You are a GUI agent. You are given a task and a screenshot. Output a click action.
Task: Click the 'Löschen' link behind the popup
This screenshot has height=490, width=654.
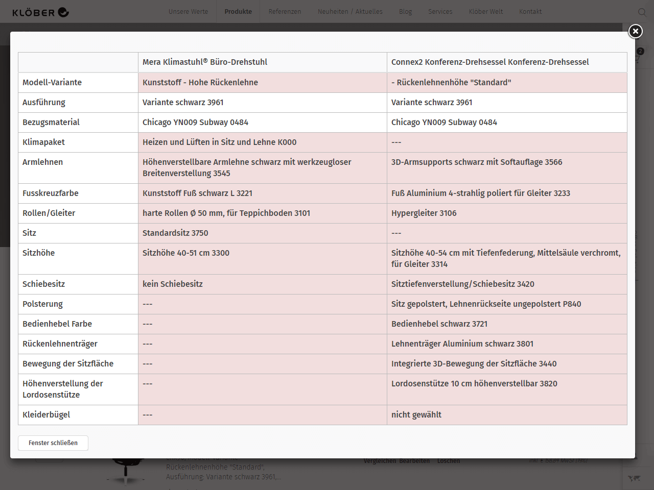[x=449, y=461]
